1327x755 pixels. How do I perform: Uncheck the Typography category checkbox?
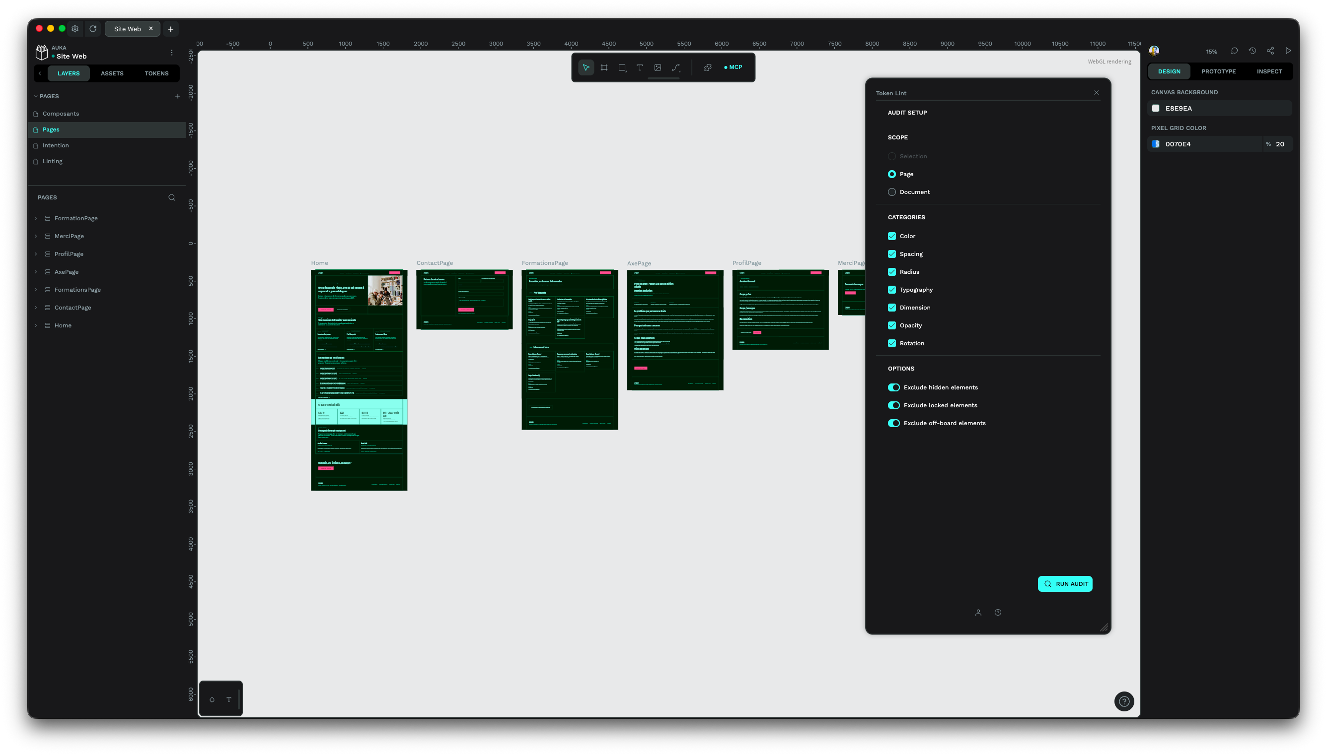click(x=891, y=290)
